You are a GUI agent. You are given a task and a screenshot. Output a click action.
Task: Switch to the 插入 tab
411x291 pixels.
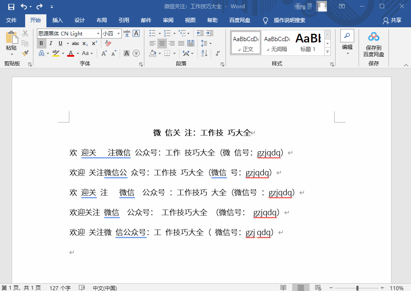(x=57, y=20)
